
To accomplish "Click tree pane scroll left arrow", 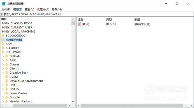I will point(2,105).
